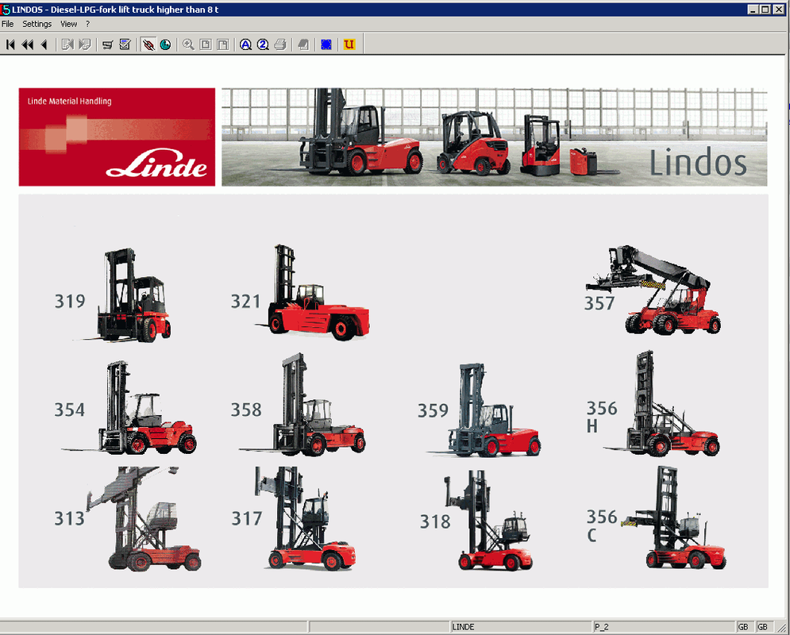The width and height of the screenshot is (790, 635).
Task: Click the P_2 status bar entry
Action: (664, 627)
